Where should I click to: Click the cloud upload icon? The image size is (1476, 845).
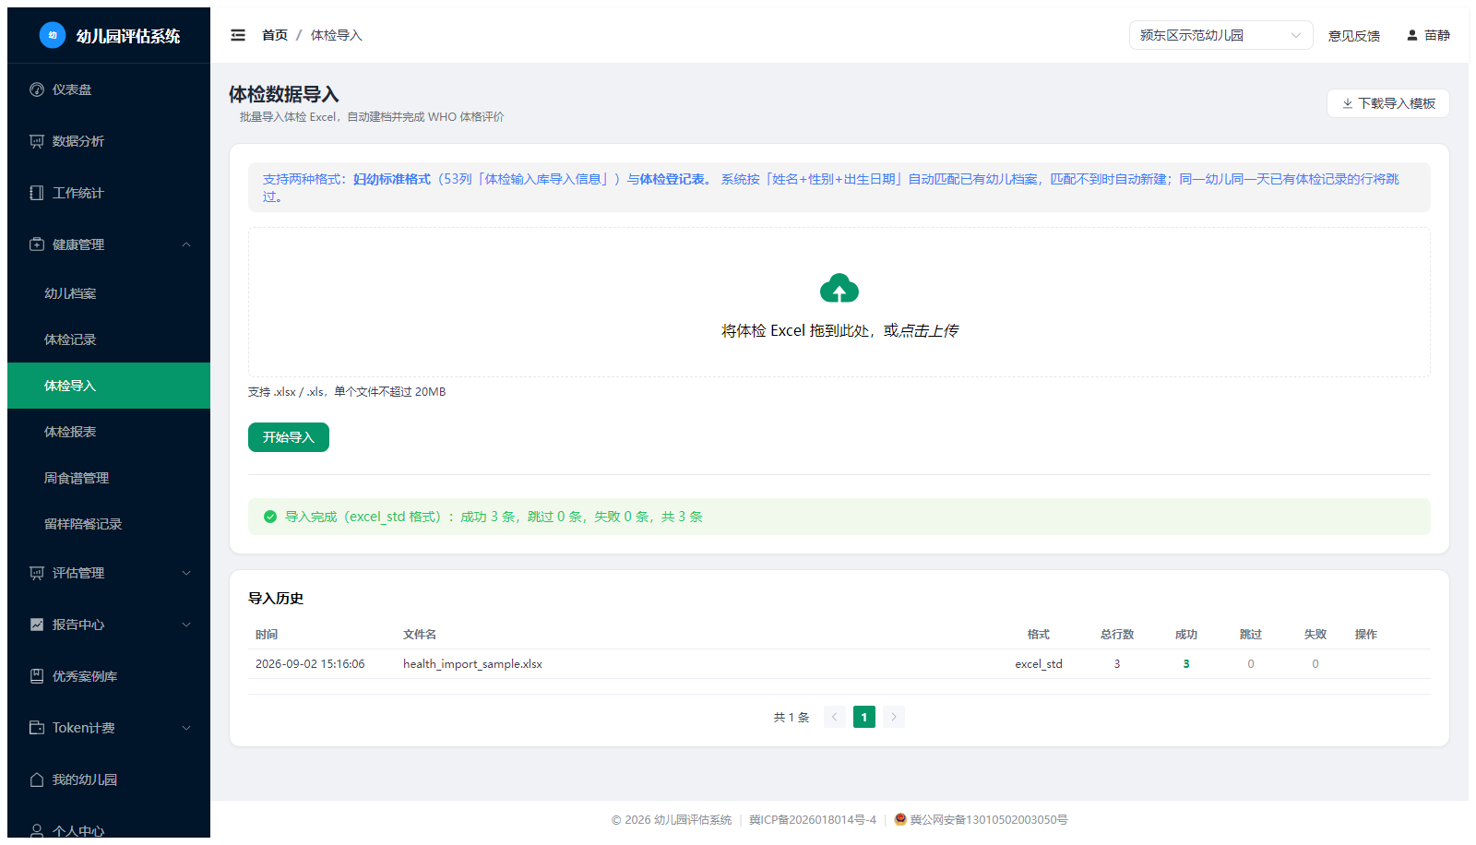(x=839, y=288)
